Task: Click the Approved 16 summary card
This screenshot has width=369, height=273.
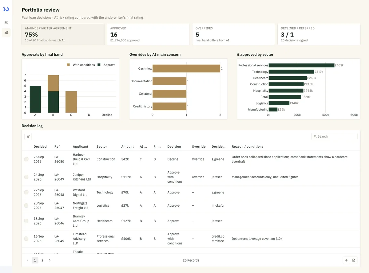Action: click(148, 34)
